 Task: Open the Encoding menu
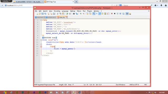[x=57, y=11]
